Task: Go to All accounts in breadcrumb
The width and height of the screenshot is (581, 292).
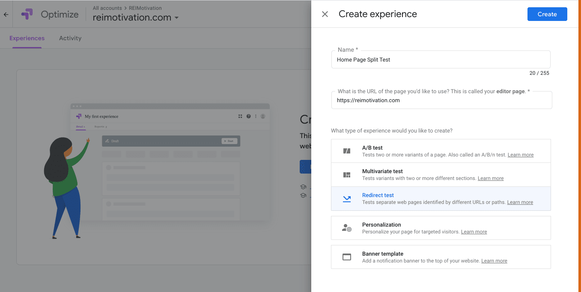Action: (107, 8)
